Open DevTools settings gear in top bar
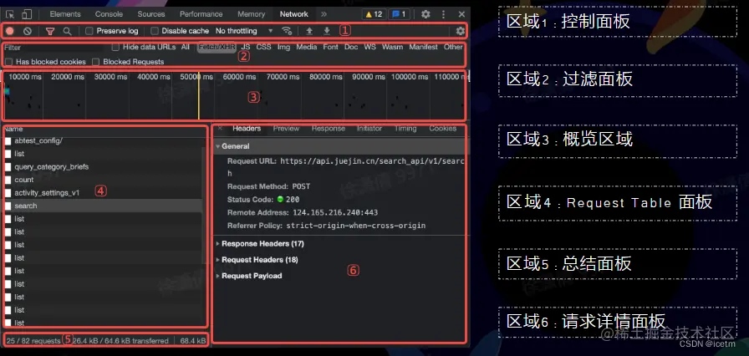The height and width of the screenshot is (356, 749). pos(425,14)
